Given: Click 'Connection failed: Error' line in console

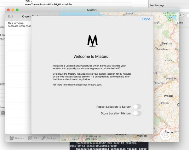Looking at the screenshot, I should (x=111, y=149).
